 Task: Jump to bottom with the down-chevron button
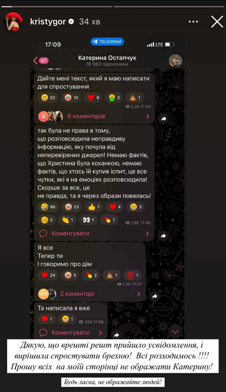click(175, 332)
